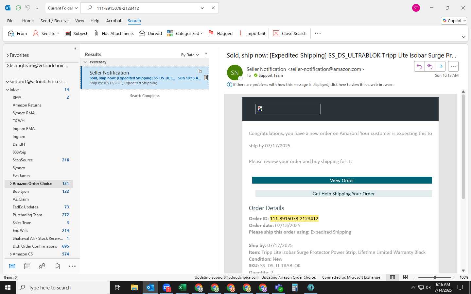Click the Send/Receive sync icon in title bar
The width and height of the screenshot is (471, 294).
[x=18, y=8]
